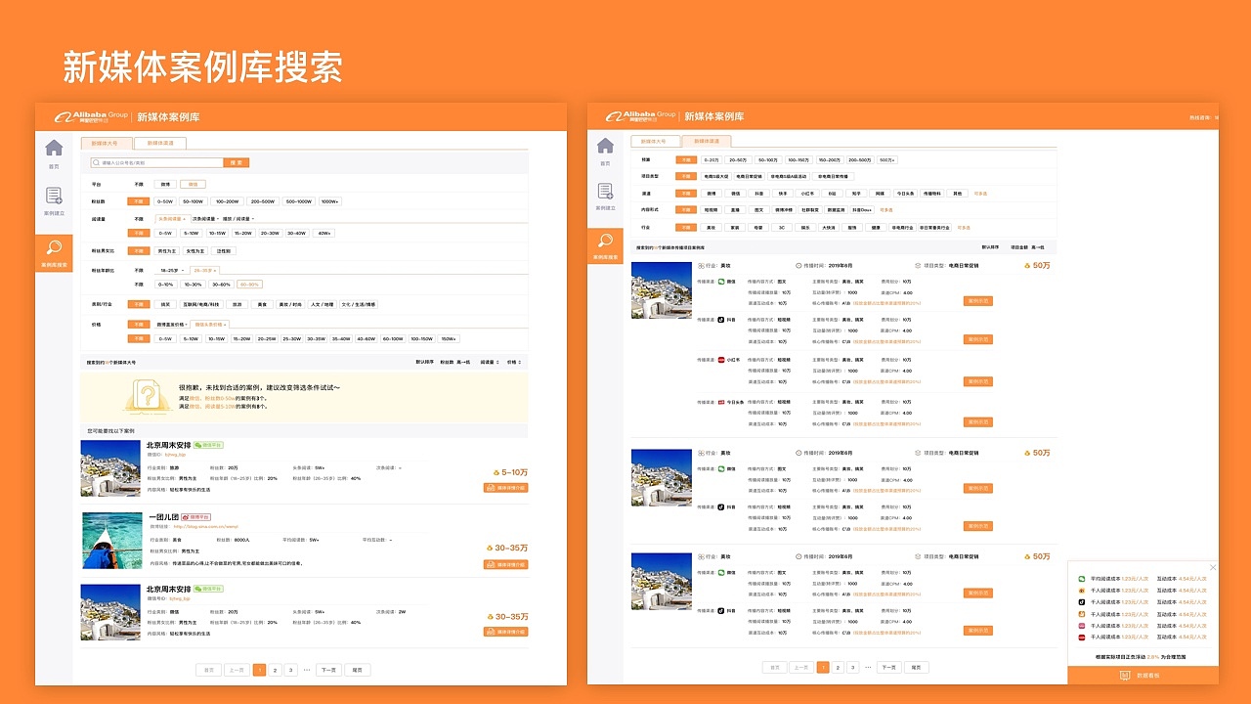This screenshot has height=704, width=1251.
Task: Toggle 微信 platform filter chip in left window
Action: pos(194,184)
